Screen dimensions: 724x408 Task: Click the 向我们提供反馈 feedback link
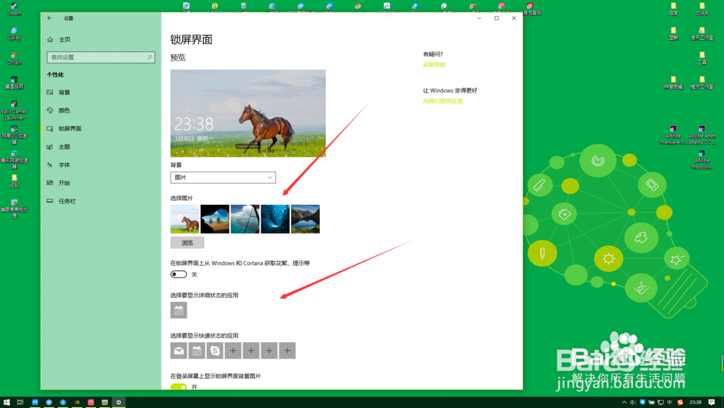click(x=442, y=101)
